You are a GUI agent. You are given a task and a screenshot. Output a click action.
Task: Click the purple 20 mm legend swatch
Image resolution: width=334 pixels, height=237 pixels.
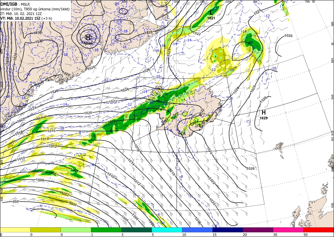point(258,230)
